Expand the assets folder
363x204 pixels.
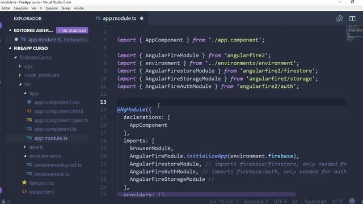tap(25, 147)
